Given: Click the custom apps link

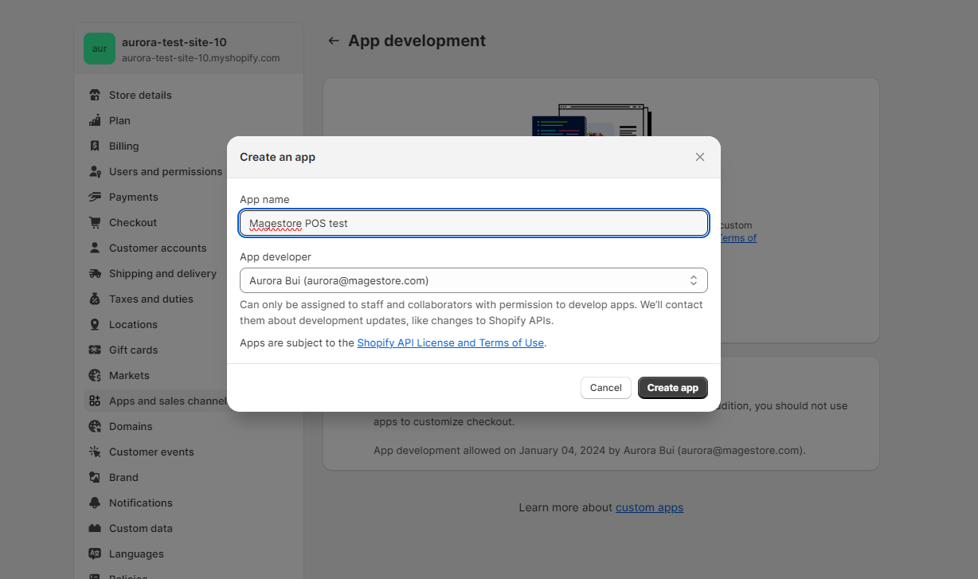Looking at the screenshot, I should [x=648, y=507].
